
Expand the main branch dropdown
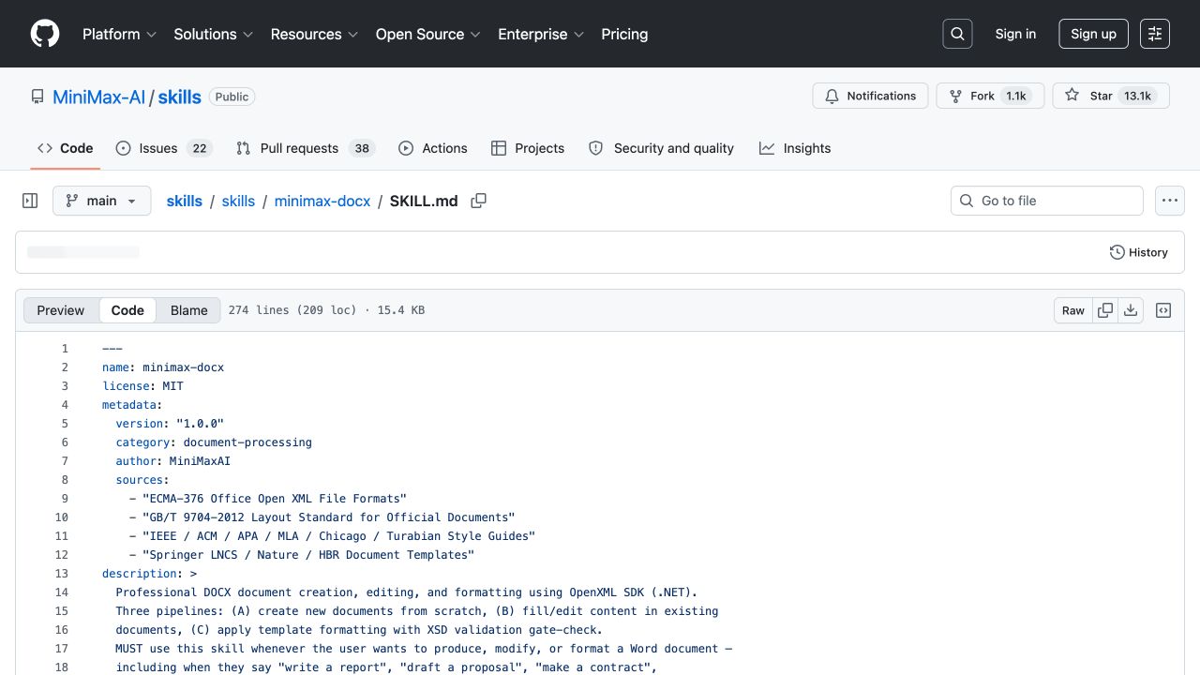coord(101,201)
